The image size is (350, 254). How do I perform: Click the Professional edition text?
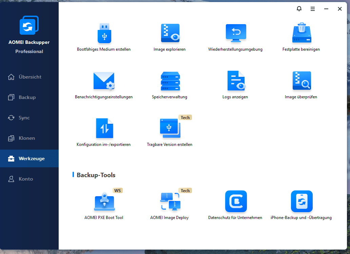pos(29,51)
